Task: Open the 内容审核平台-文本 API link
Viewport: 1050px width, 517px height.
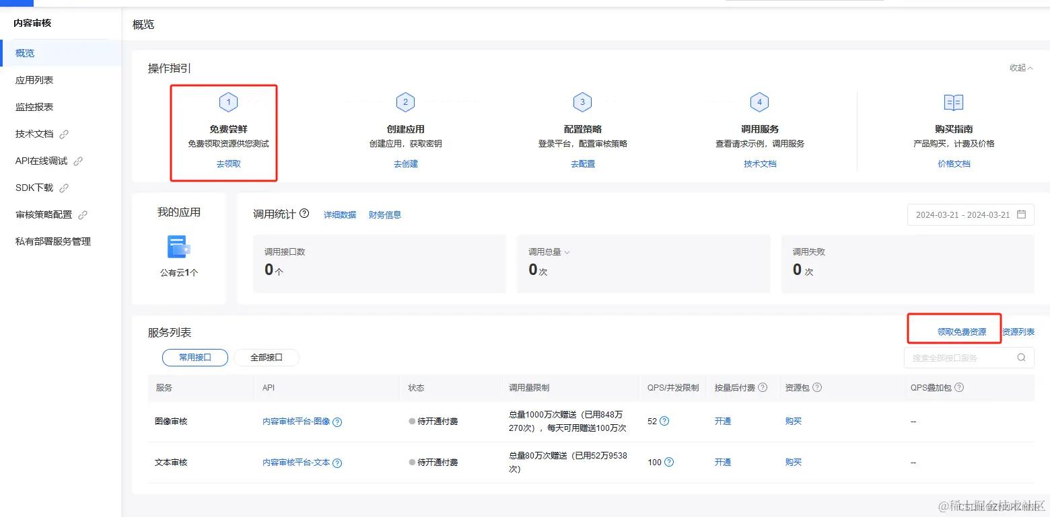Action: [x=296, y=463]
